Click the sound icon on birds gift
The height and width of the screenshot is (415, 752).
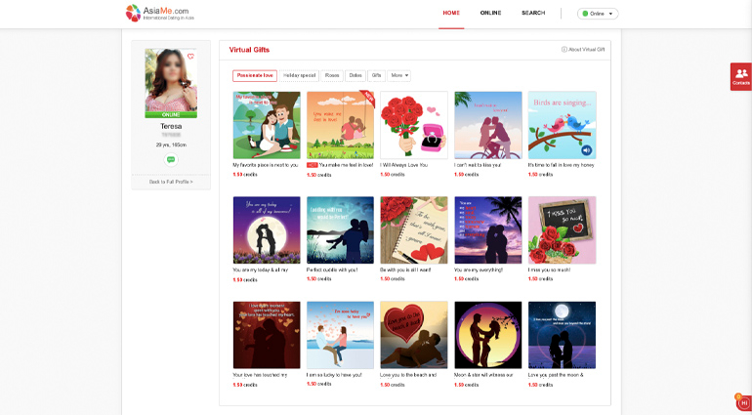587,150
